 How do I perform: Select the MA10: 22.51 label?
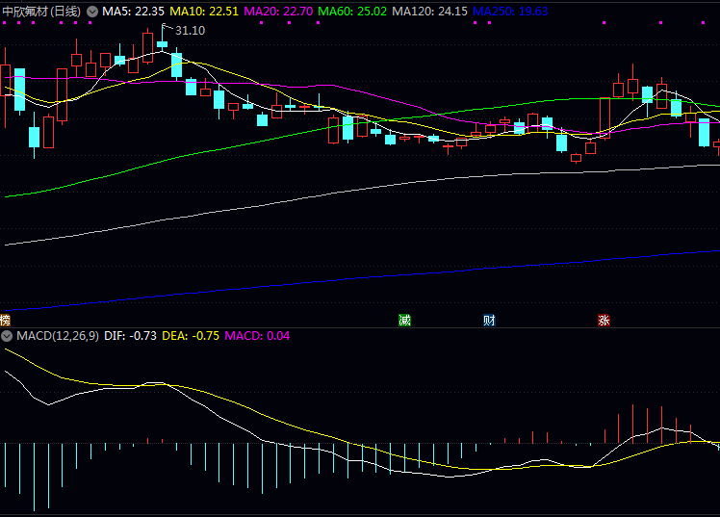coord(204,12)
